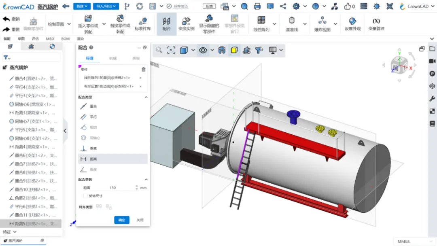Toggle the yellow cube display style button
This screenshot has height=246, width=437.
click(x=234, y=50)
